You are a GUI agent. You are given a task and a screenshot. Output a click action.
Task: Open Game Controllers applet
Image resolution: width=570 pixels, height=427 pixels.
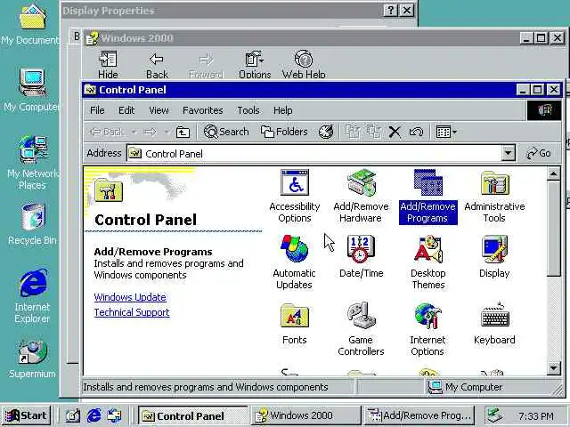(361, 329)
